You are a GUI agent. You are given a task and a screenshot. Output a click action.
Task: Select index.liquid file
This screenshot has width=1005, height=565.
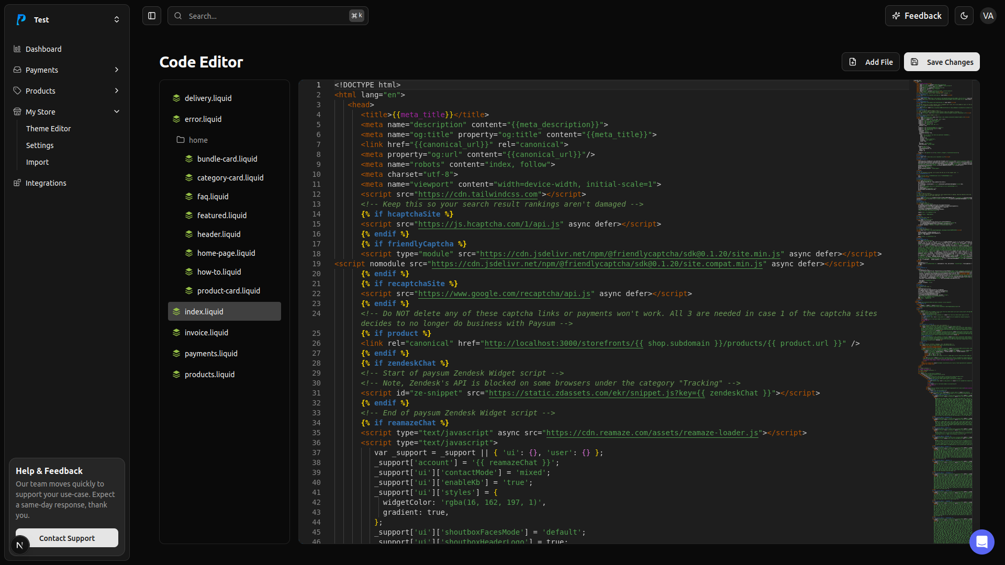(225, 311)
